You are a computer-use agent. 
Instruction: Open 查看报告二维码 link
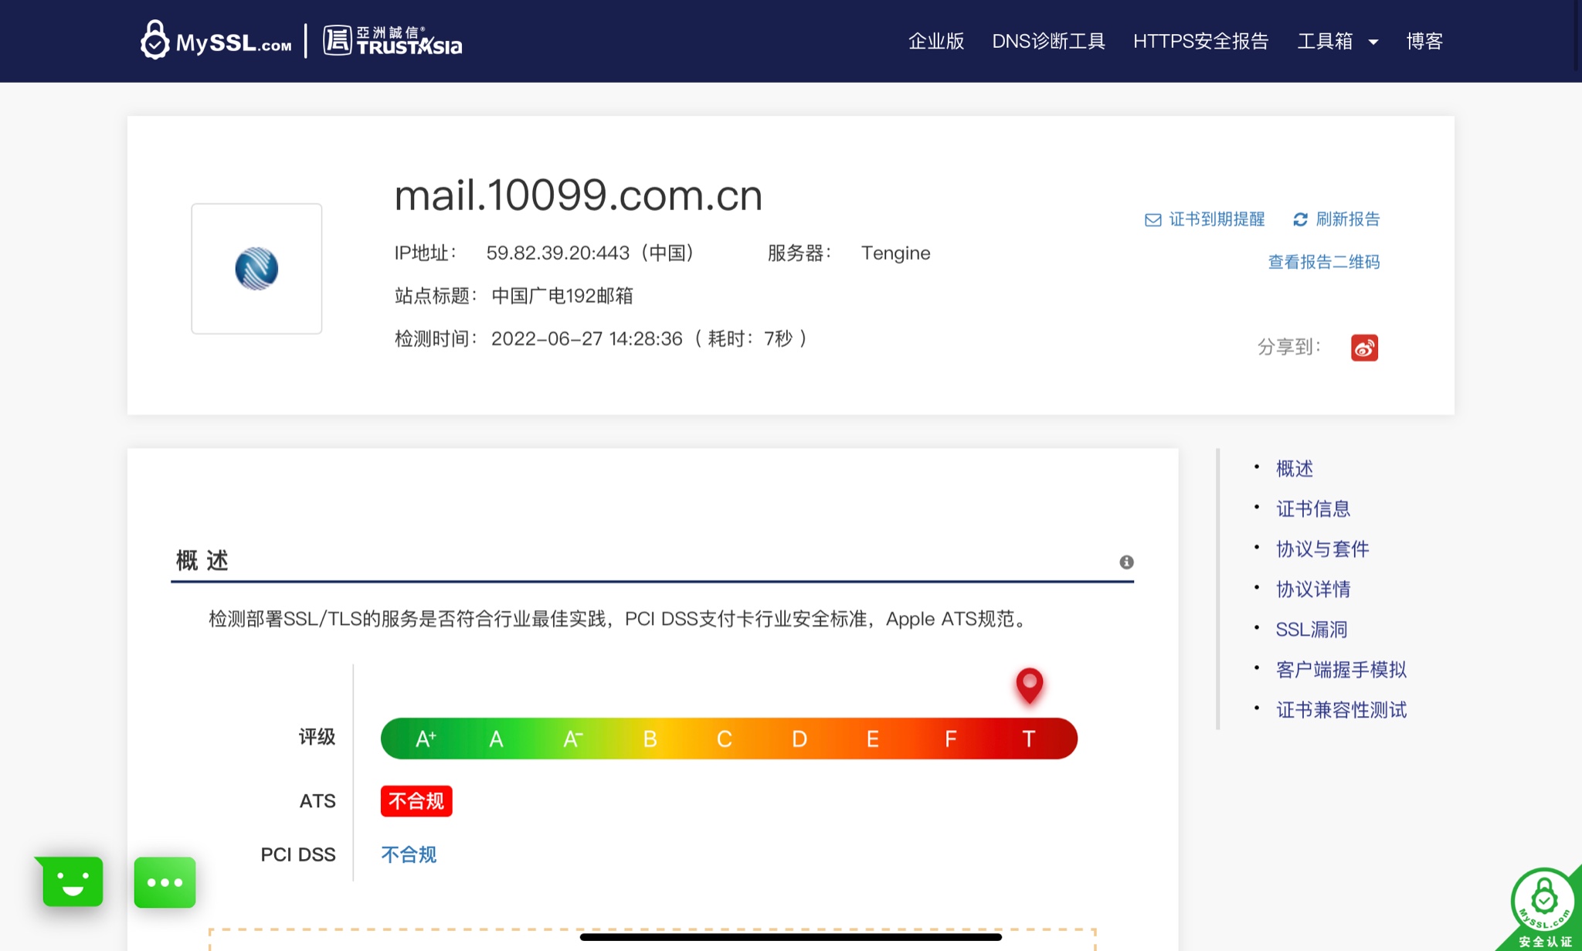point(1323,262)
